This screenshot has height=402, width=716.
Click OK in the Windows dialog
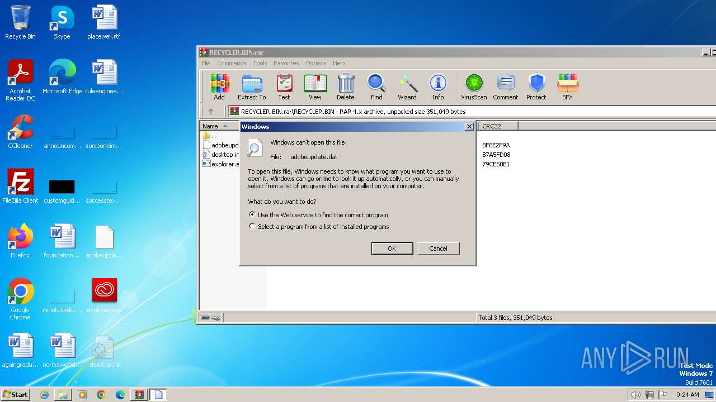tap(392, 248)
